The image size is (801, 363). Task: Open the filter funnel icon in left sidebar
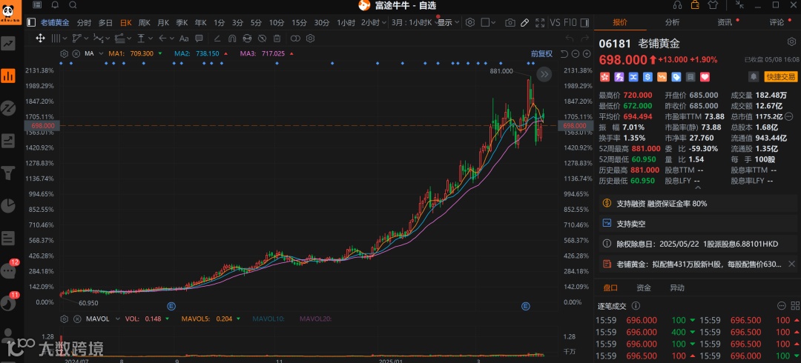(8, 173)
